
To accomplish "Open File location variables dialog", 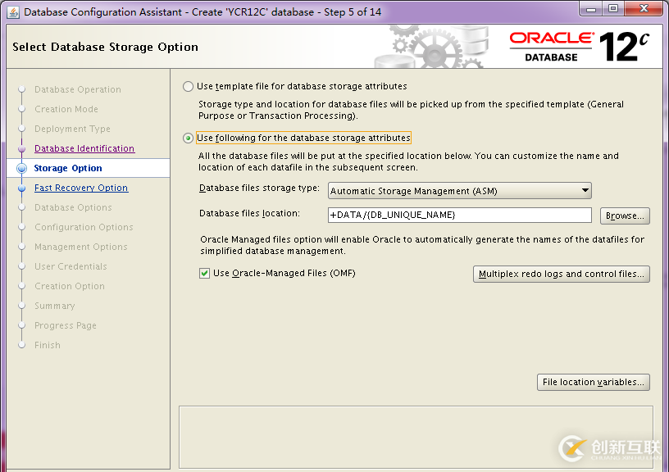I will pyautogui.click(x=593, y=382).
